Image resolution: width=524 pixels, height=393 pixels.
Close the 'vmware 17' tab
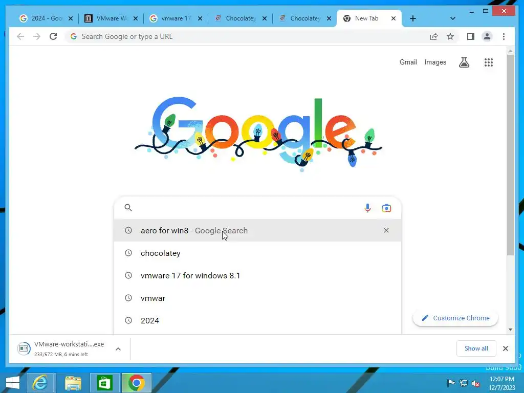(200, 18)
